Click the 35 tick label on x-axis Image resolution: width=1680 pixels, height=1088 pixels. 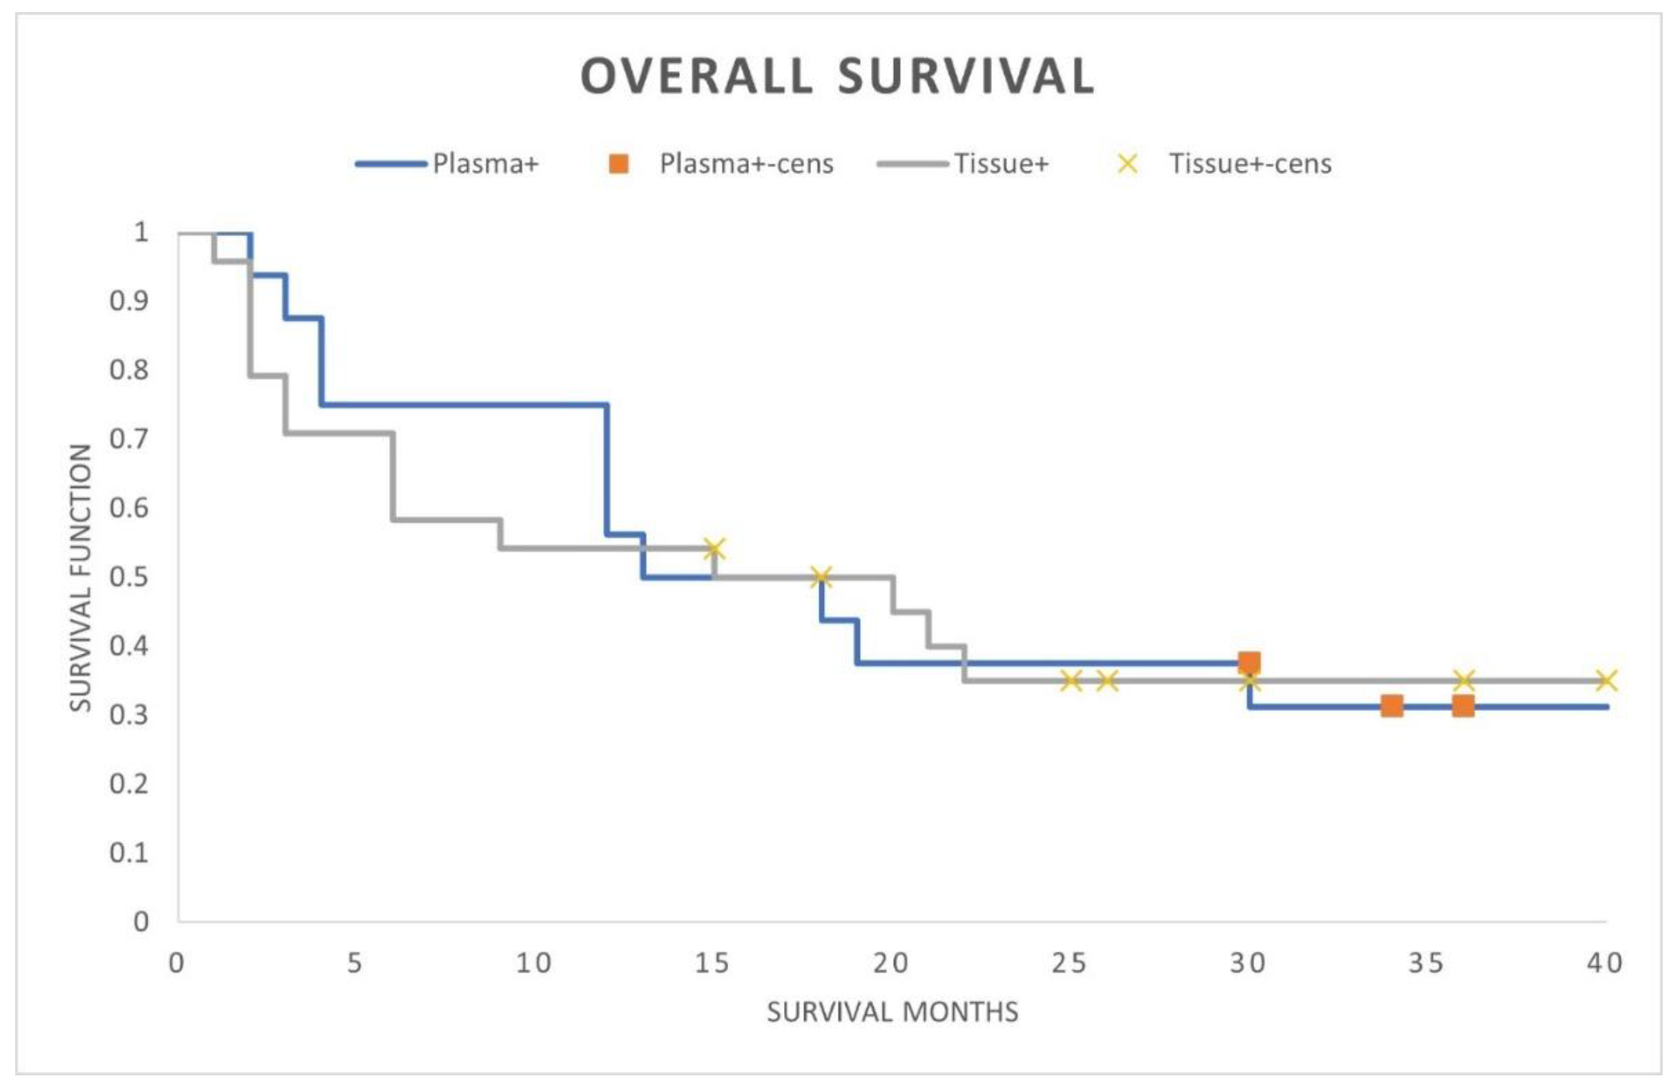pyautogui.click(x=1425, y=962)
